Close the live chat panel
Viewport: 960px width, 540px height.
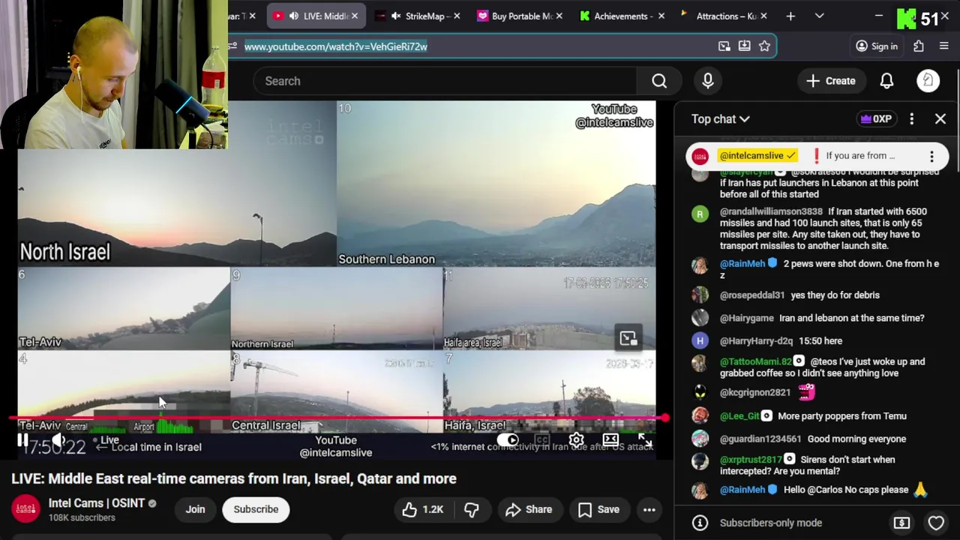940,118
